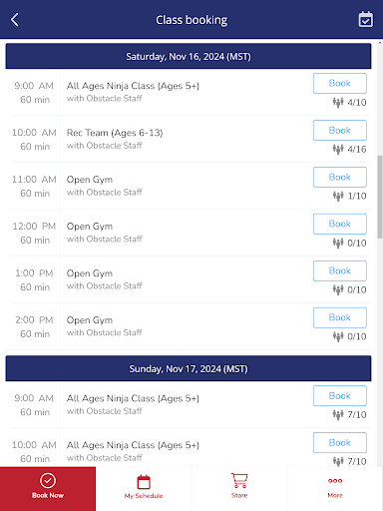This screenshot has height=511, width=383.
Task: Book Sunday 10:00 AM All Ages Ninja Class
Action: point(340,443)
